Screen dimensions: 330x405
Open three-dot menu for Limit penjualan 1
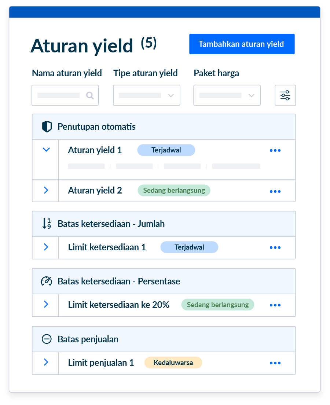click(x=275, y=363)
